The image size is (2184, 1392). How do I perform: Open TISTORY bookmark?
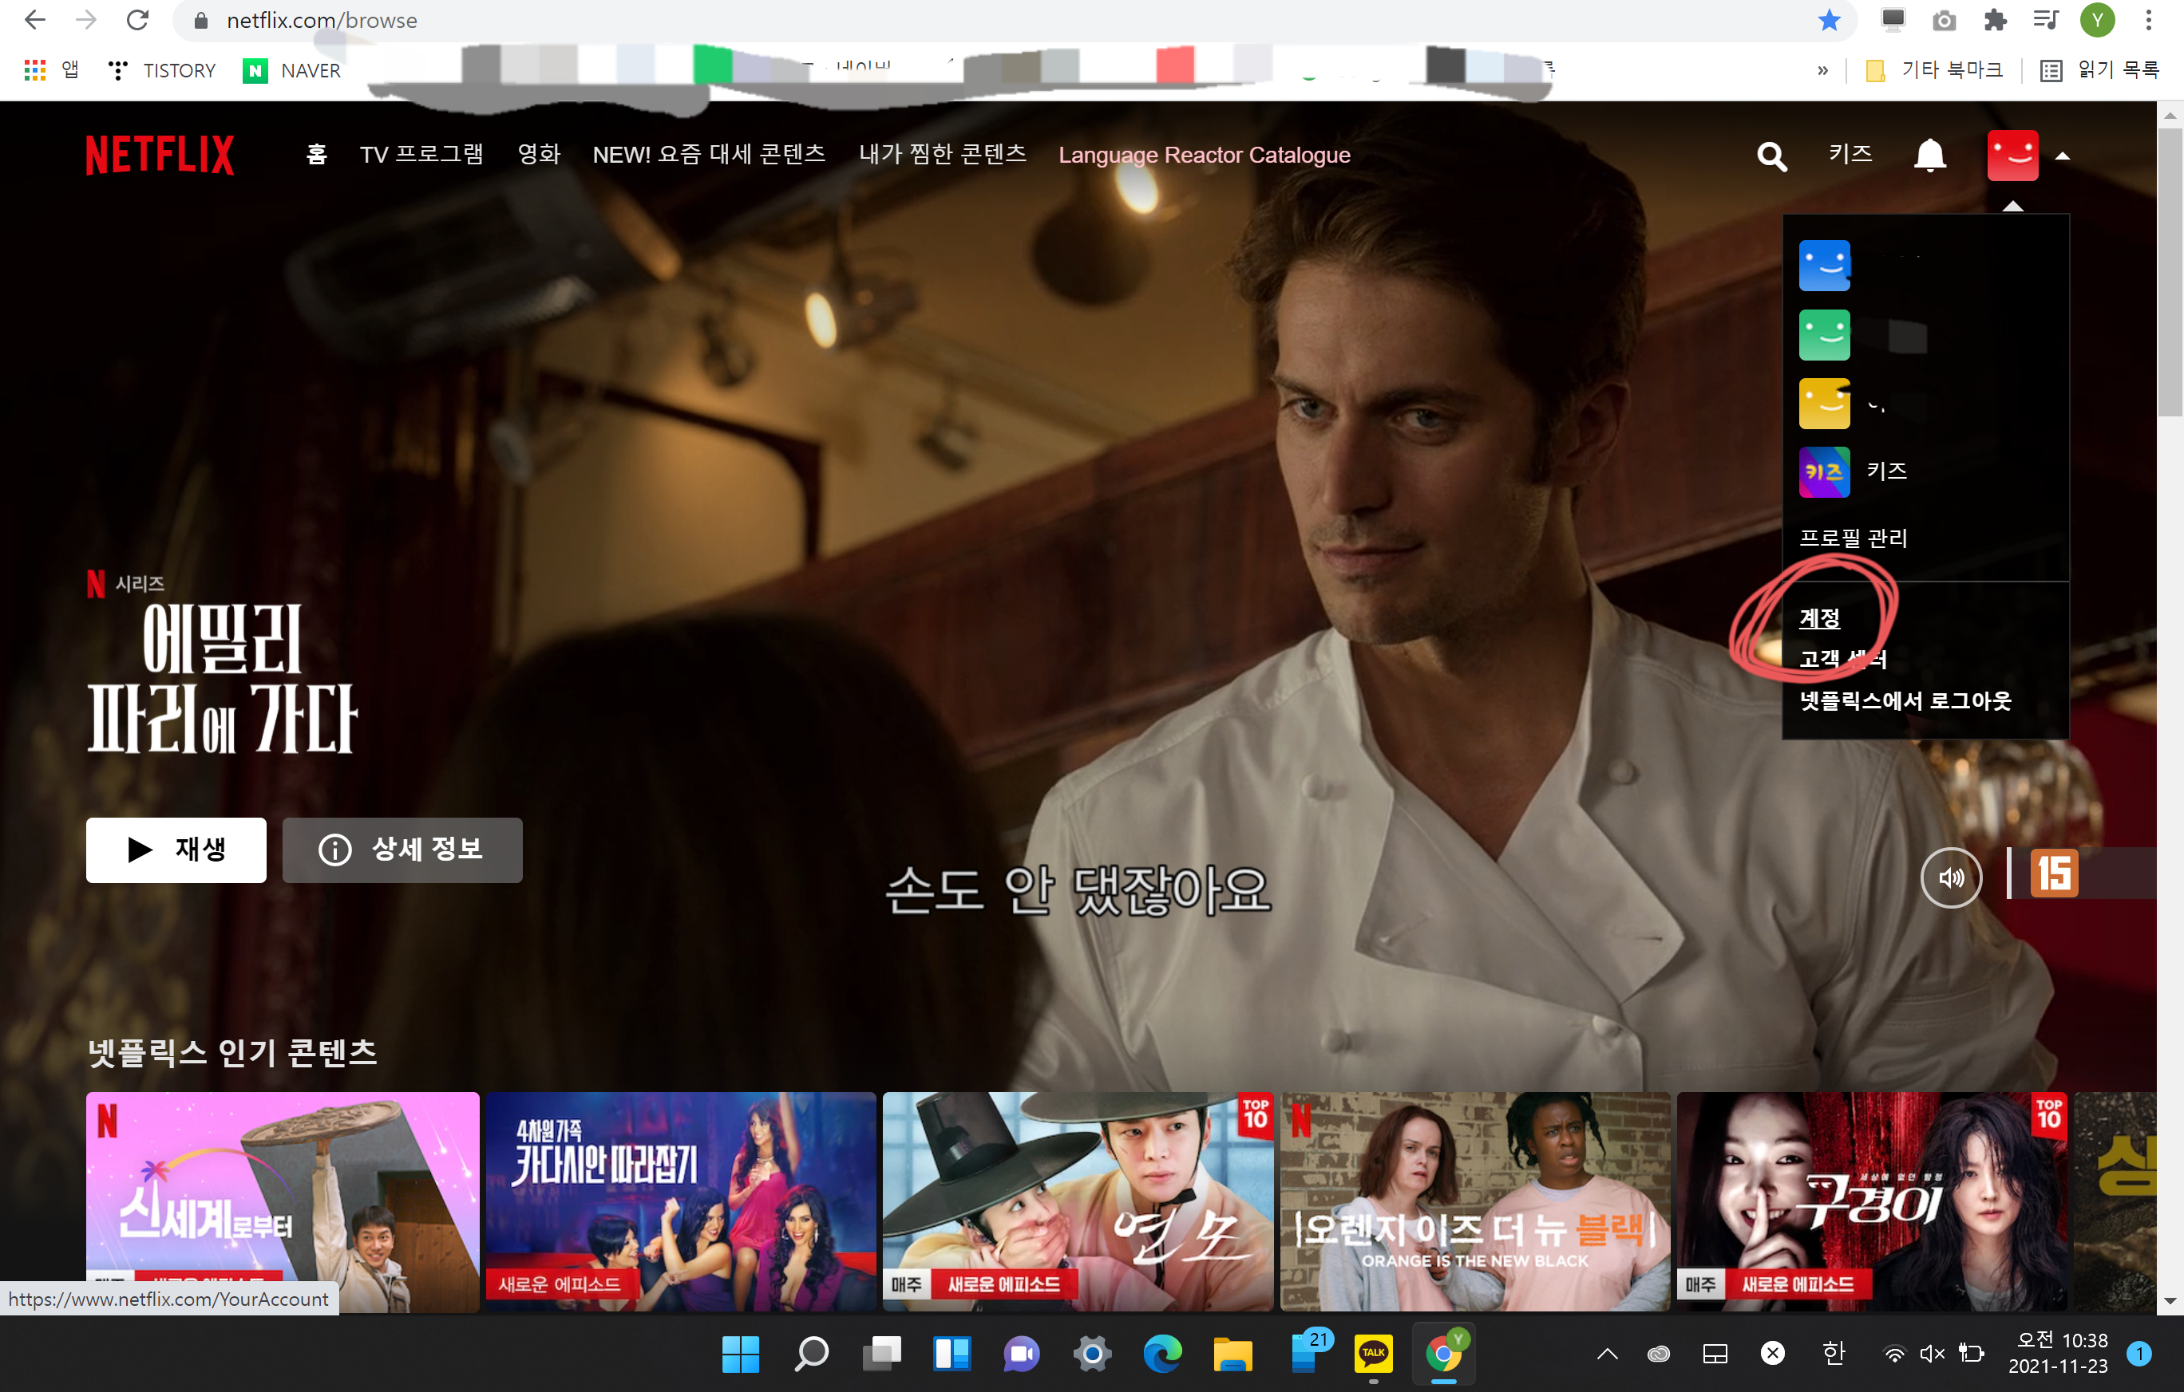click(161, 69)
